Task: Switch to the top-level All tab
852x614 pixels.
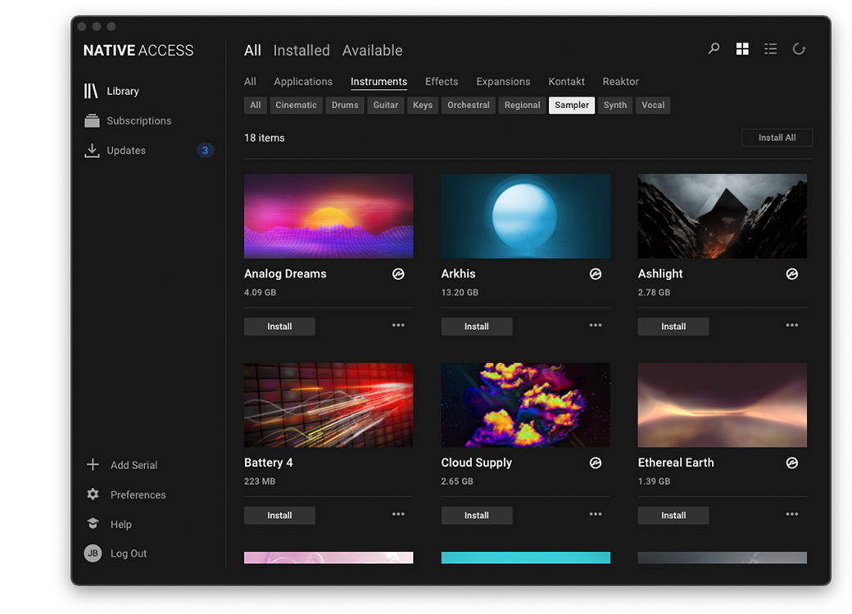Action: click(x=252, y=51)
